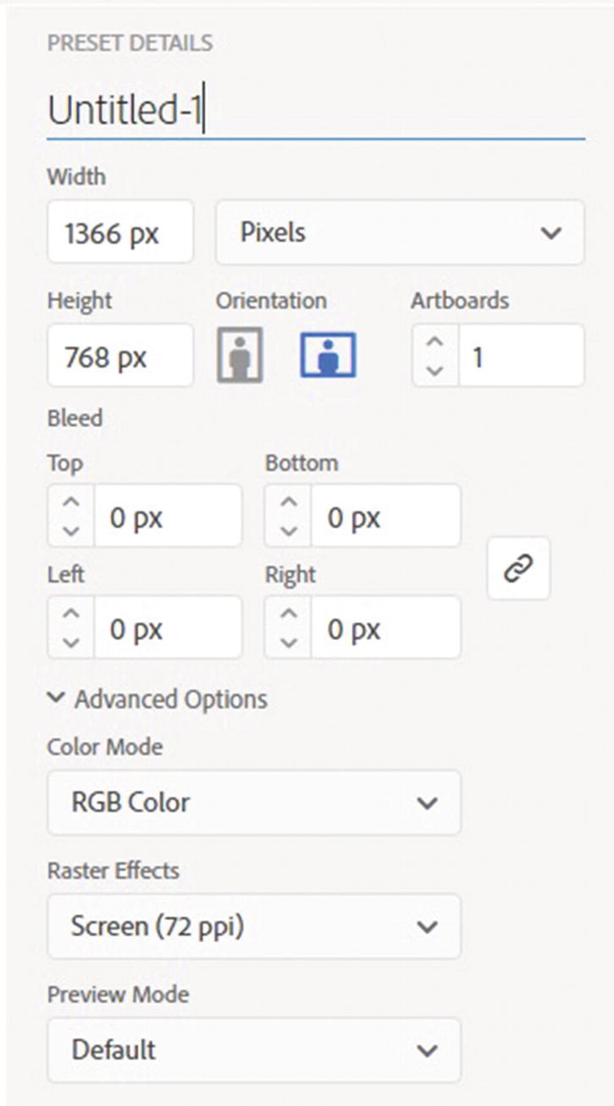Click the Height input field
The height and width of the screenshot is (1106, 614).
coord(119,357)
